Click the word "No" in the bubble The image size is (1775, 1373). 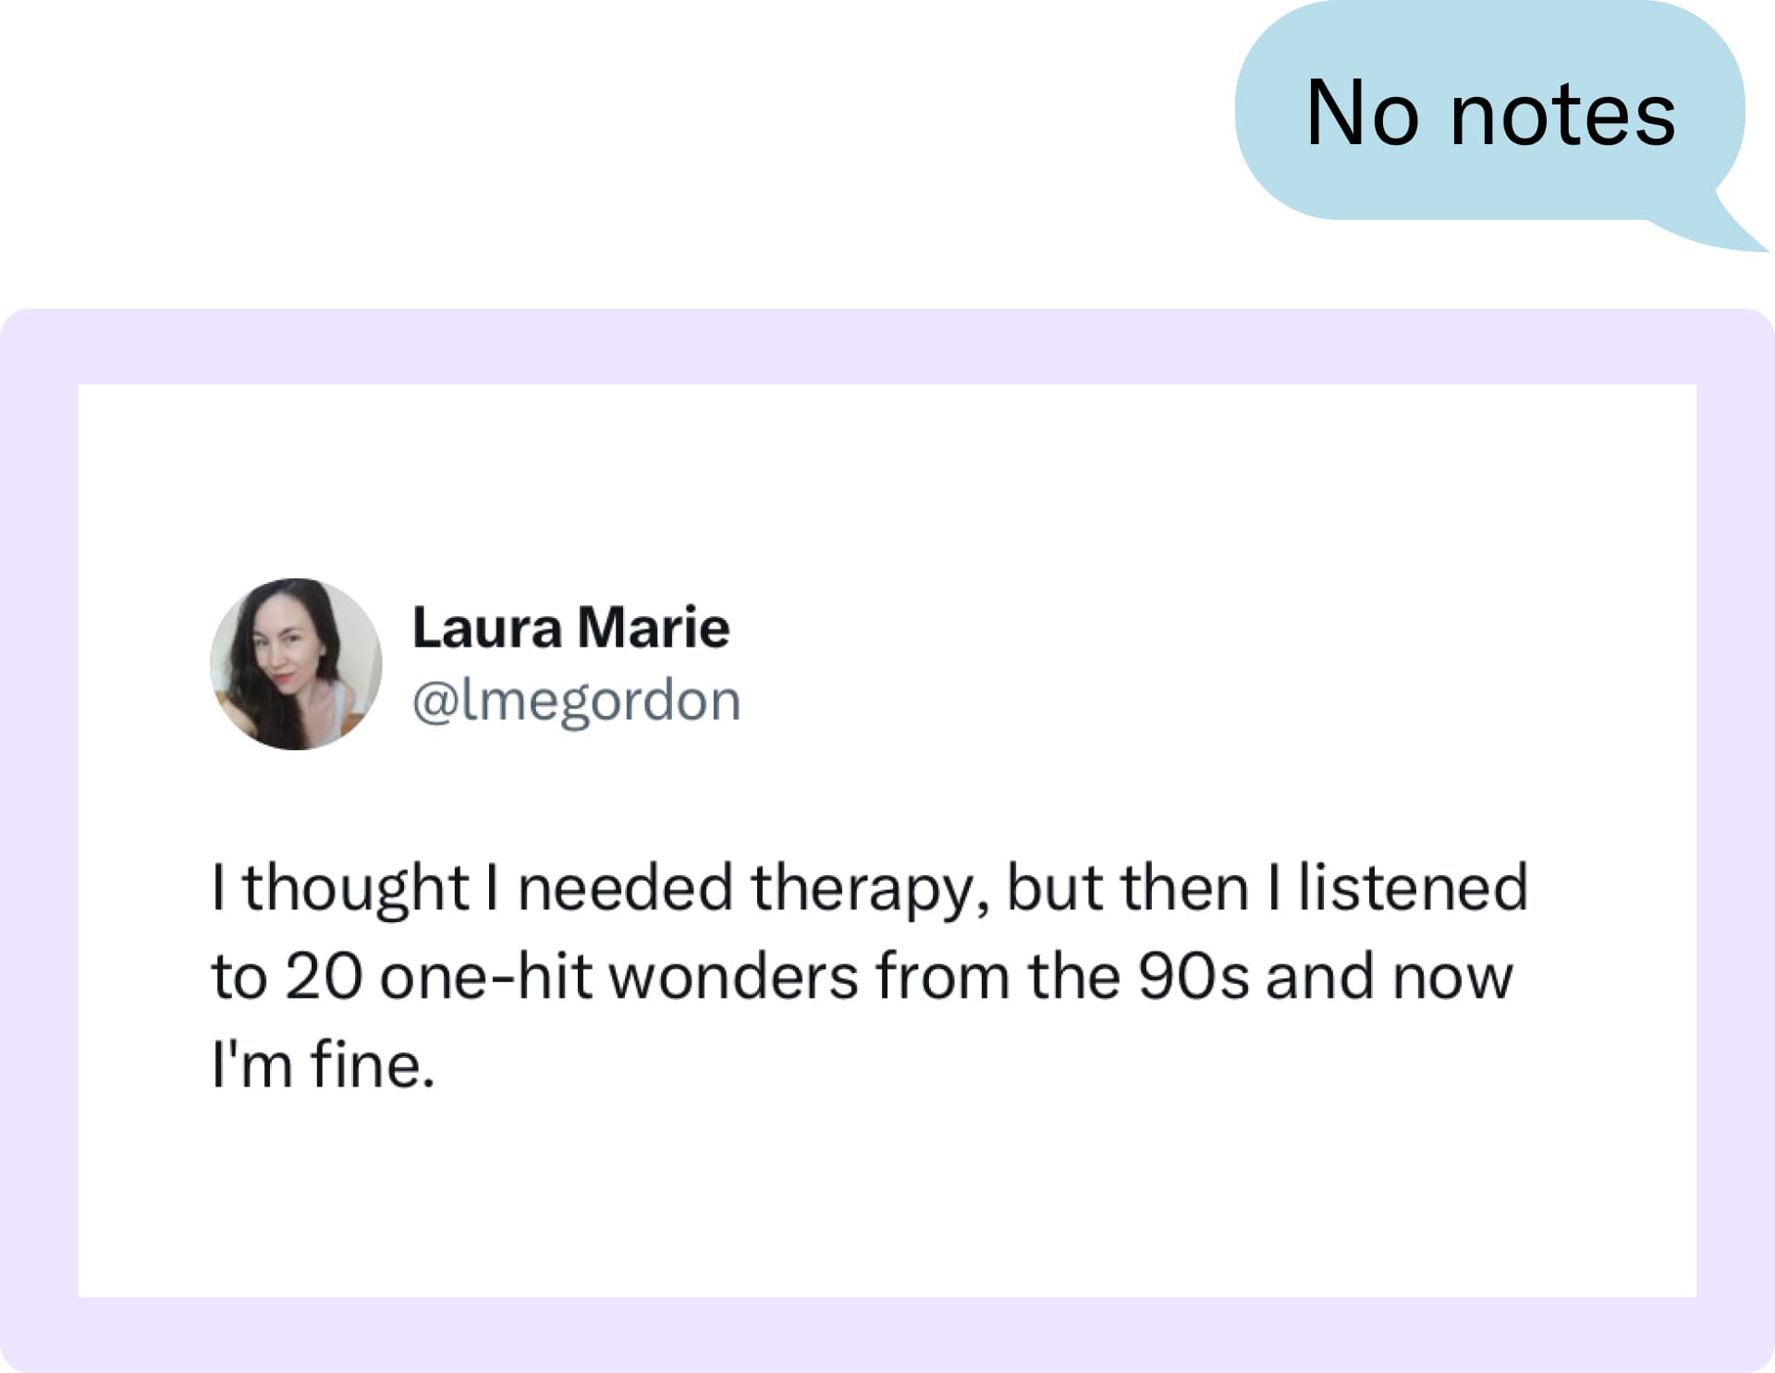pos(1362,113)
